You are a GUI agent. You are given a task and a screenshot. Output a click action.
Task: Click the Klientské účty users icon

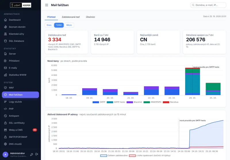point(5,34)
